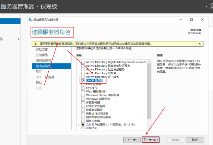Check the Hyper-V role checkbox
The width and height of the screenshot is (213, 145).
click(x=83, y=88)
